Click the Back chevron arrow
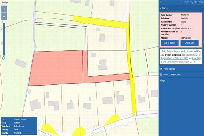 (160, 8)
